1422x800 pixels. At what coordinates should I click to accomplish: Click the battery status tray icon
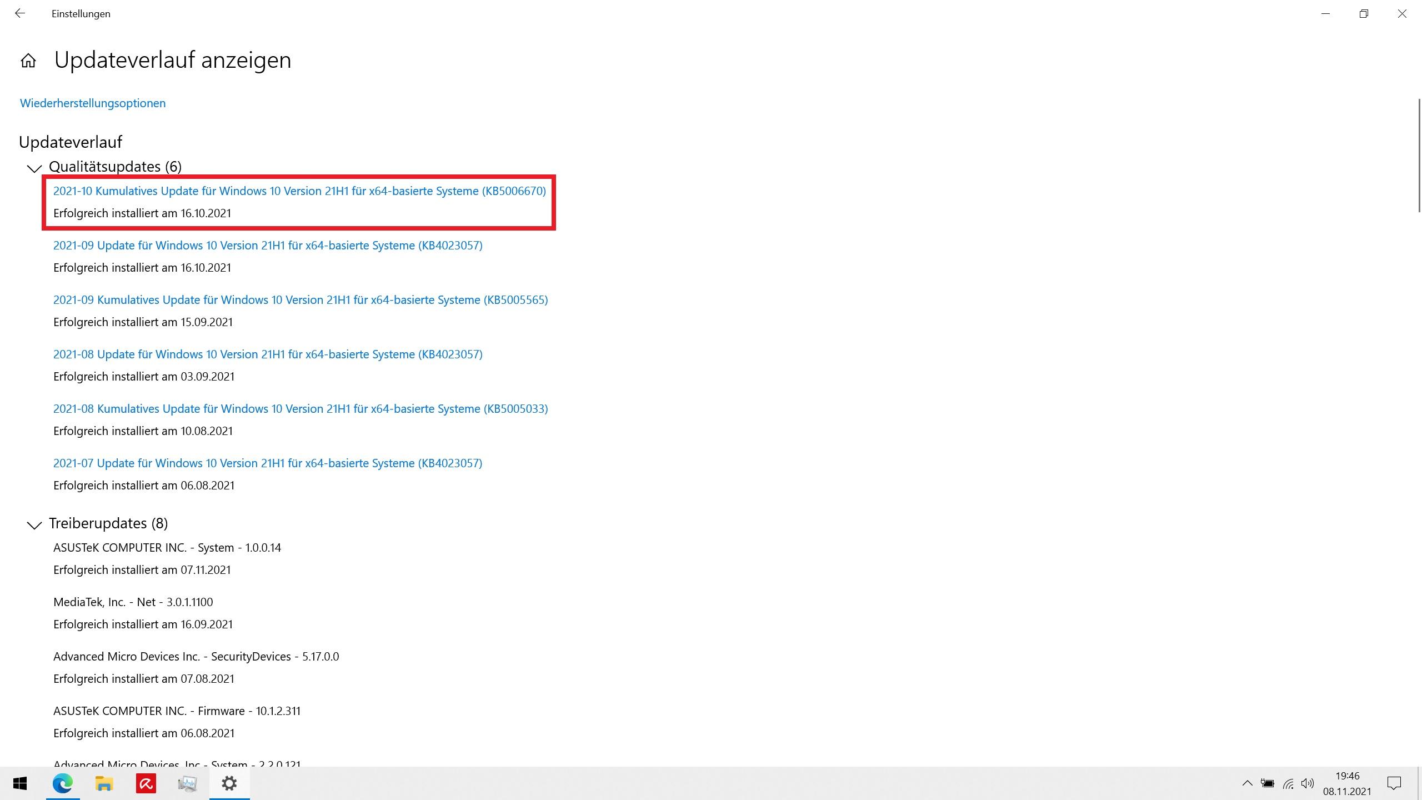point(1268,783)
